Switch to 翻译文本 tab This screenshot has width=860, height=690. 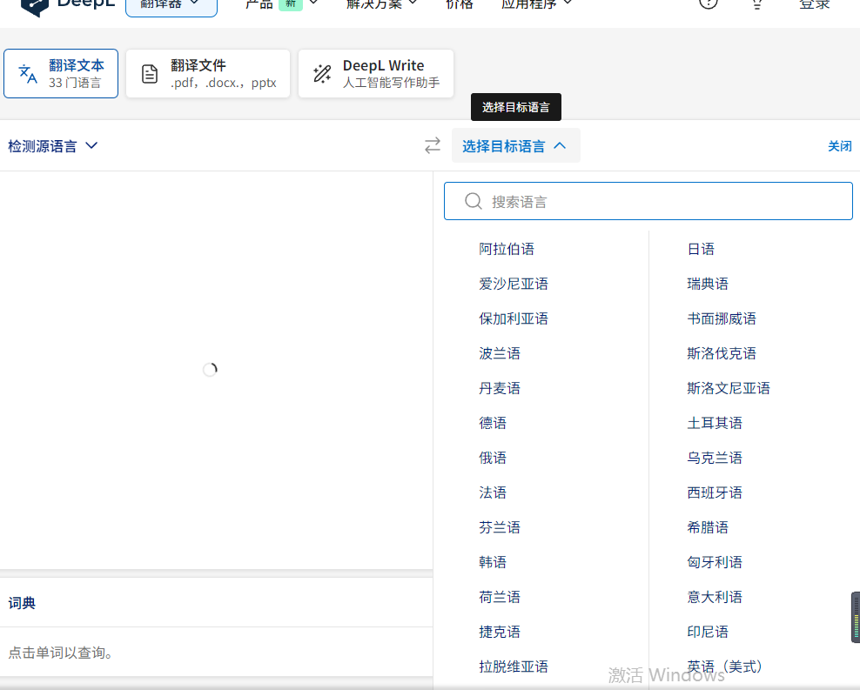pyautogui.click(x=61, y=73)
